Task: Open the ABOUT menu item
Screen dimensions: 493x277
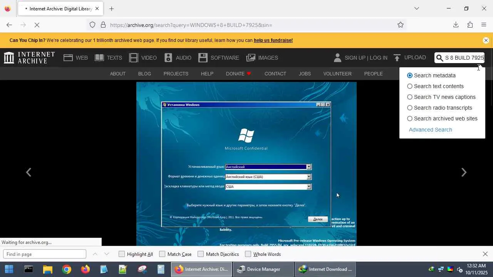Action: [118, 73]
